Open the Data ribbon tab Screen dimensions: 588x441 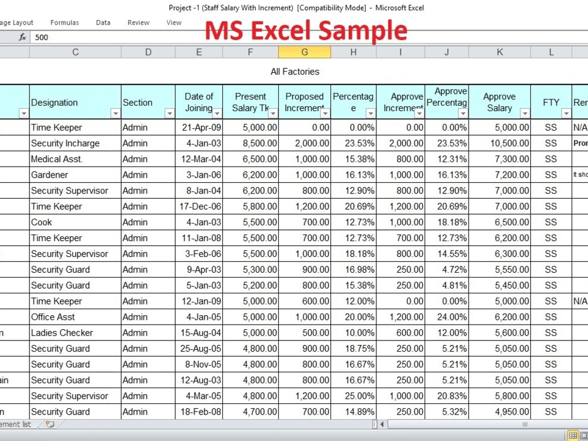(103, 22)
